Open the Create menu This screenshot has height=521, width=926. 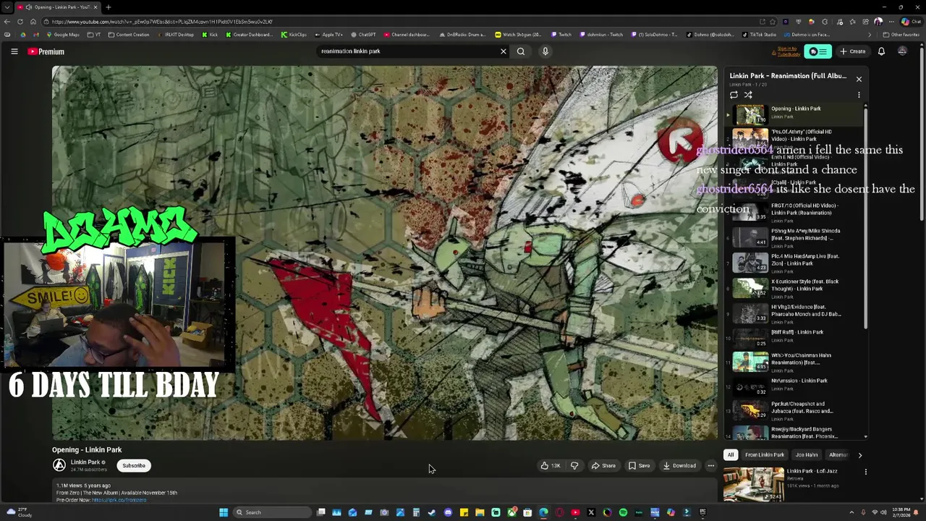click(x=853, y=51)
